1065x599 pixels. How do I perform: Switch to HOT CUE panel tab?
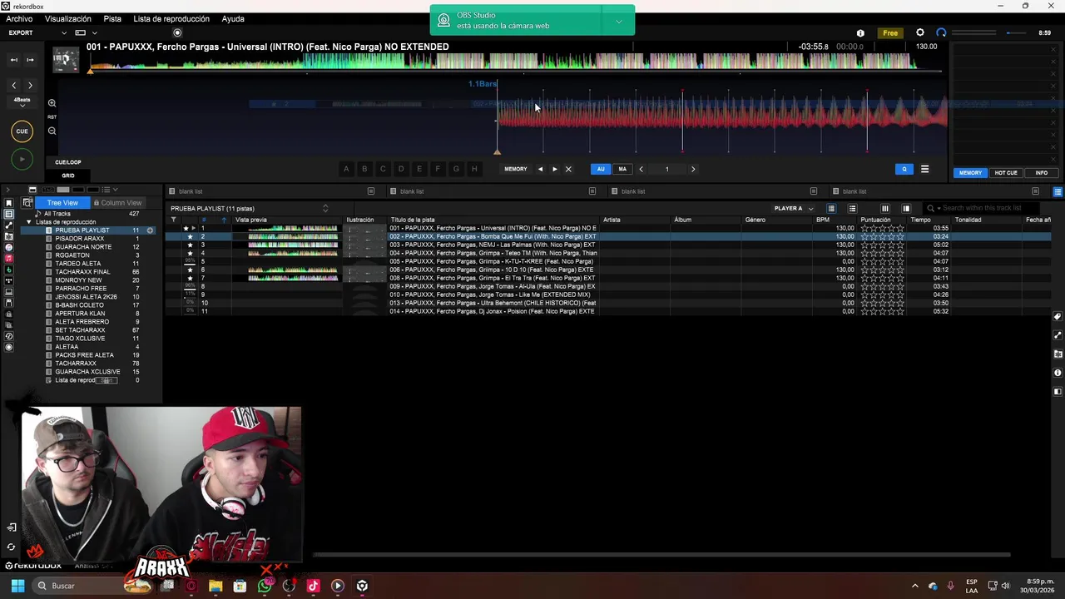pos(1006,172)
